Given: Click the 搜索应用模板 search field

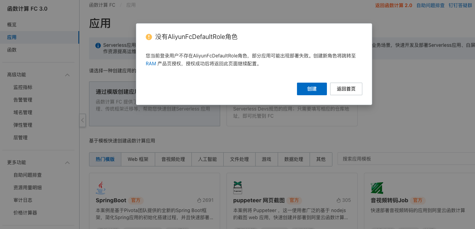Looking at the screenshot, I should pos(406,159).
